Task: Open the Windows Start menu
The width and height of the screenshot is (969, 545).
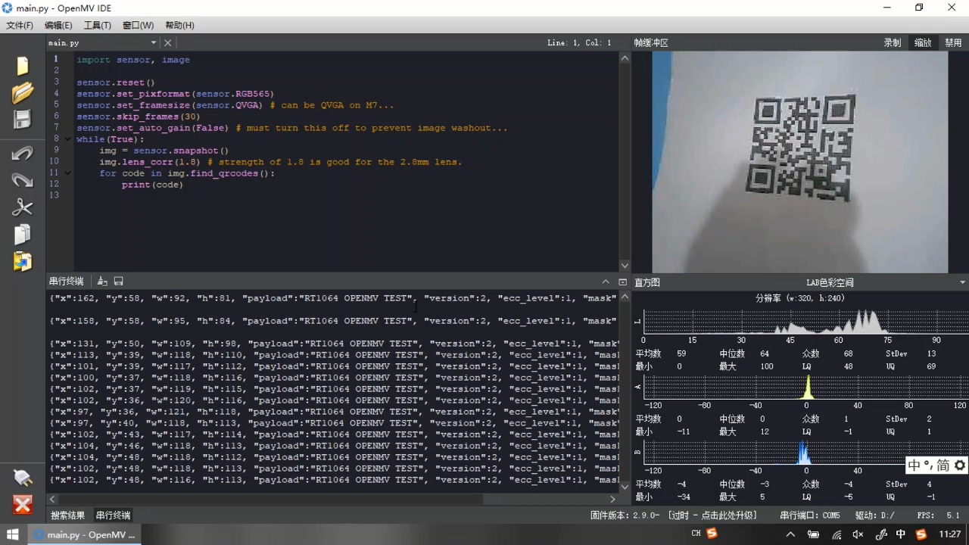Action: coord(13,534)
